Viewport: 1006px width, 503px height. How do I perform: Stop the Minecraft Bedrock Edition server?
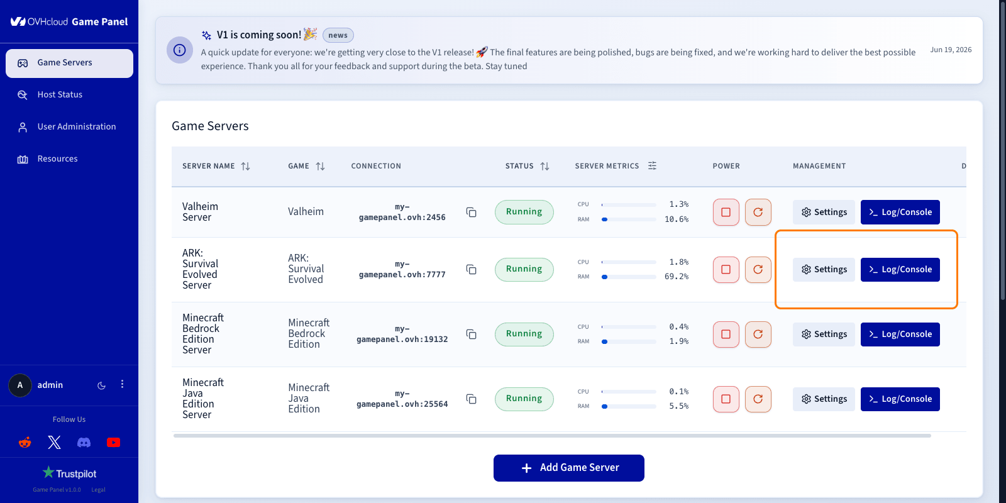pyautogui.click(x=726, y=334)
